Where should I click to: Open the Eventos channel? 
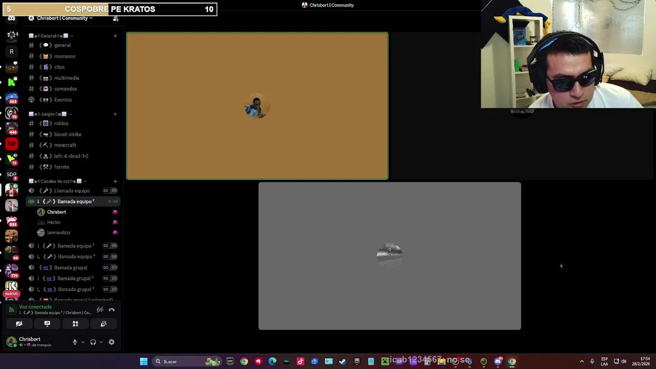coord(73,100)
